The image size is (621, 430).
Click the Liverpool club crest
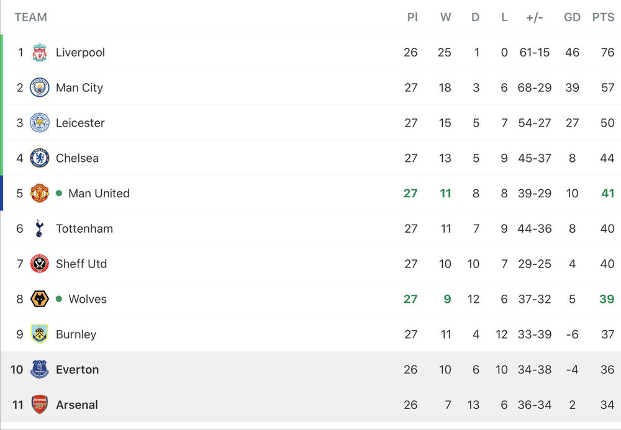click(x=40, y=52)
